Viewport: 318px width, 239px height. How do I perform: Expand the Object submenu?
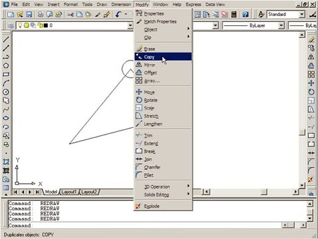(x=163, y=29)
